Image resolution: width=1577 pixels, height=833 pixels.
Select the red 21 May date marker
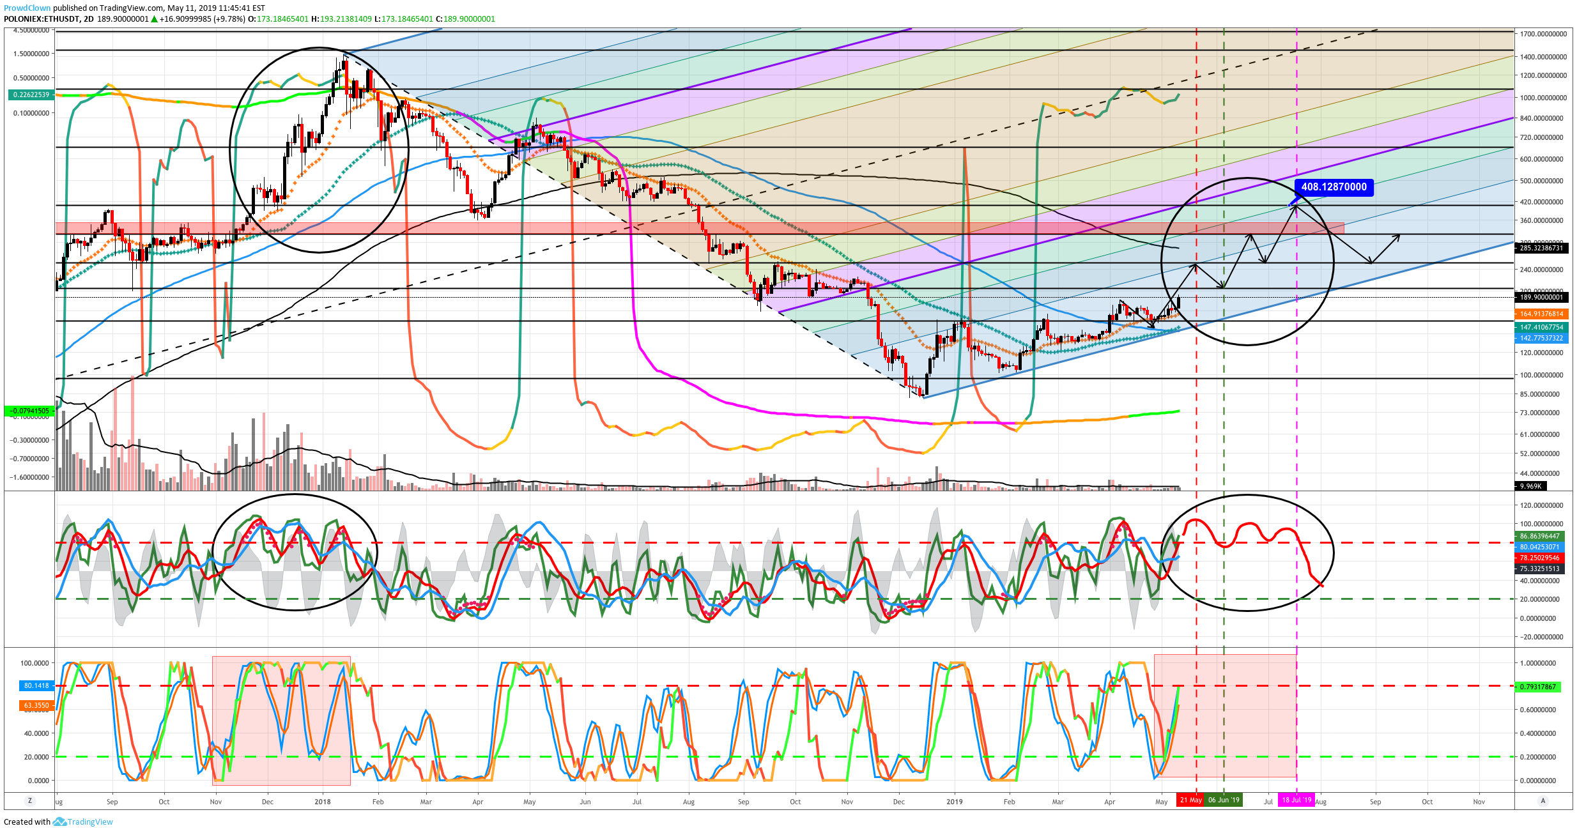tap(1190, 800)
